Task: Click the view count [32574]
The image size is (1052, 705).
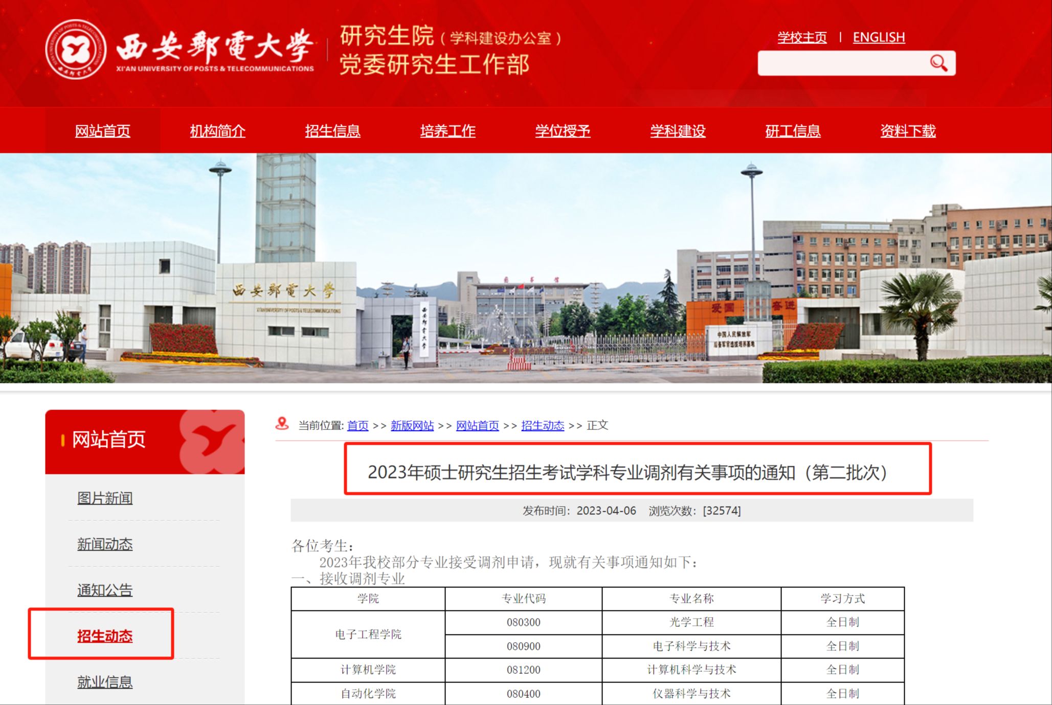Action: coord(722,511)
